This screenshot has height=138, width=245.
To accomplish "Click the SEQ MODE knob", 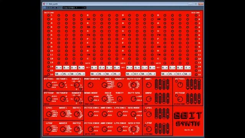I will (133, 114).
